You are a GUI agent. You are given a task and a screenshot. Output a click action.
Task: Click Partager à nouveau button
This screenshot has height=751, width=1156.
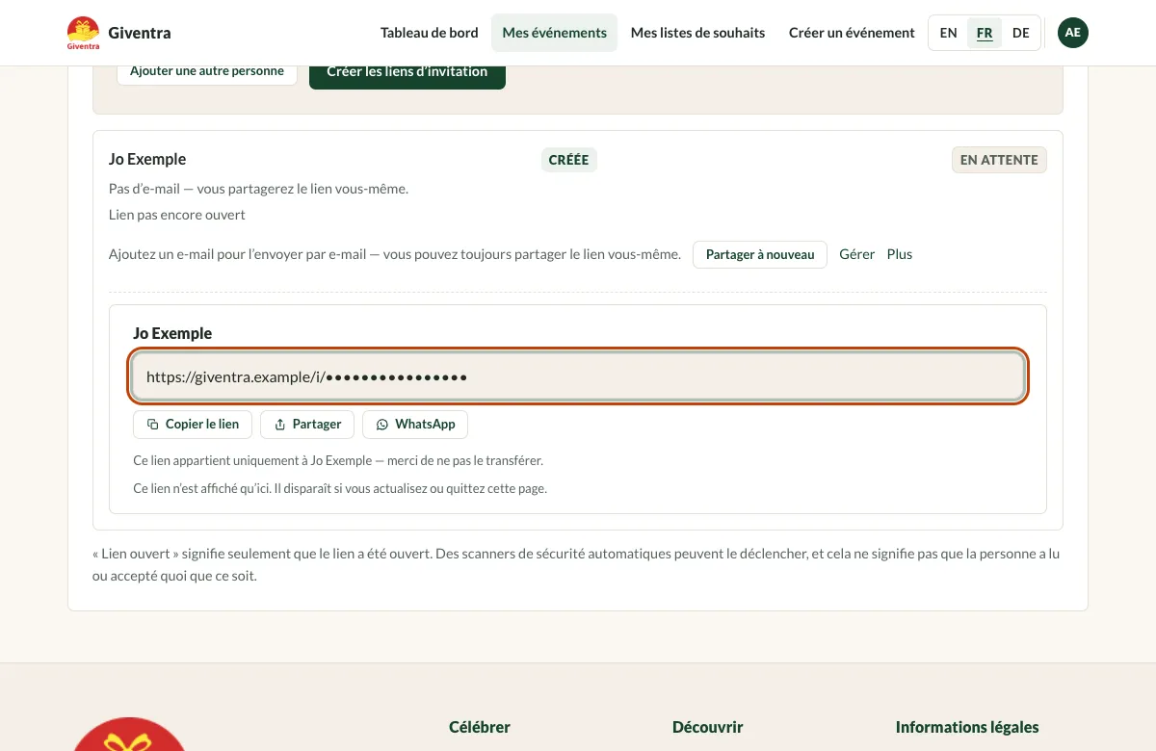760,255
